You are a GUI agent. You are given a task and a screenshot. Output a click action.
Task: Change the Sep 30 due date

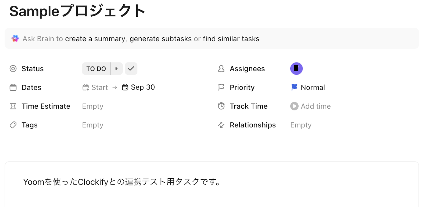pos(143,87)
